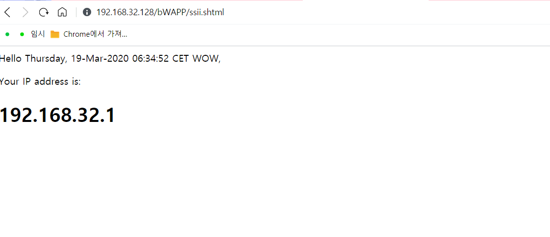Click the large 192.168.32.1 heading
Screen dimensions: 550x237
point(57,115)
